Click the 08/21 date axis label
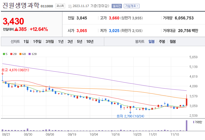 coord(6,134)
